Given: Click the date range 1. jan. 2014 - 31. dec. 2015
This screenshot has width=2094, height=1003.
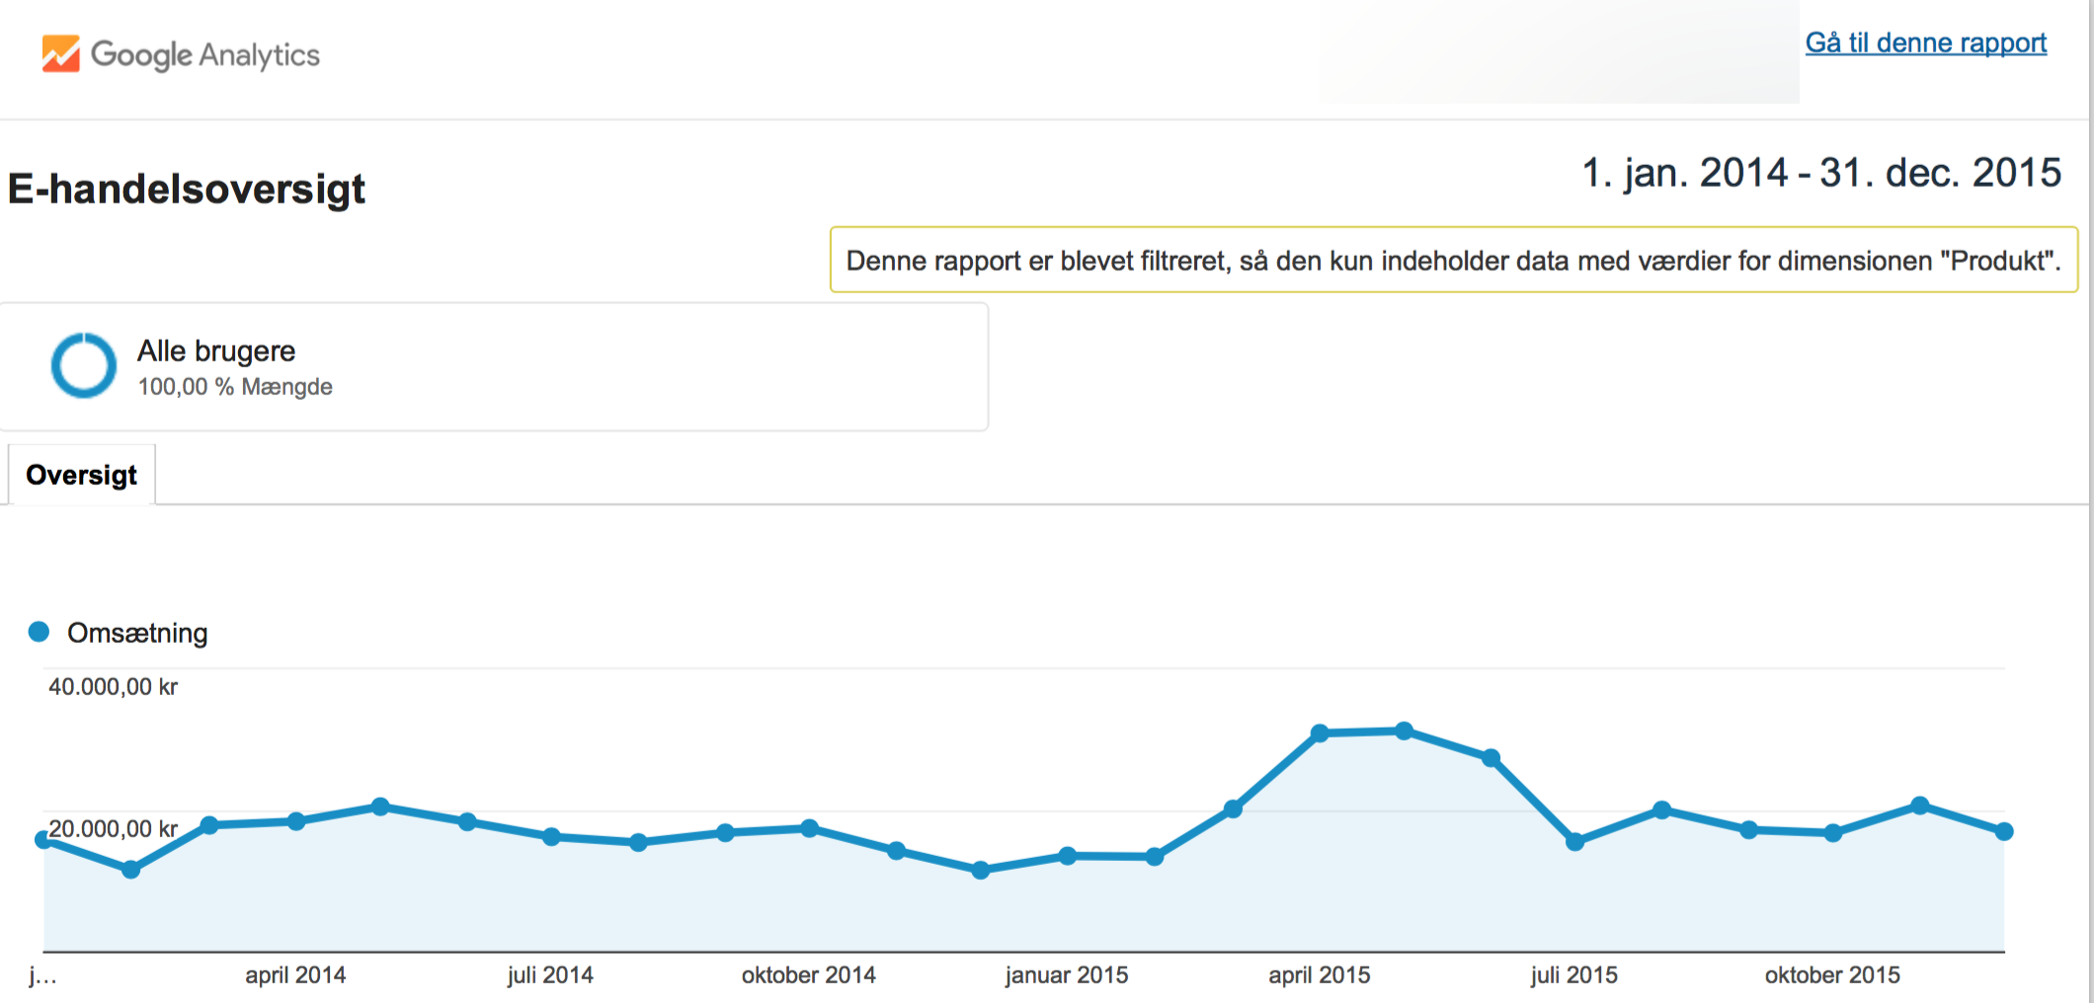Looking at the screenshot, I should click(1820, 173).
